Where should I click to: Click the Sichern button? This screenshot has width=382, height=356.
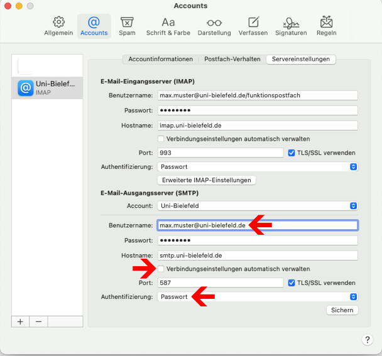pos(342,310)
